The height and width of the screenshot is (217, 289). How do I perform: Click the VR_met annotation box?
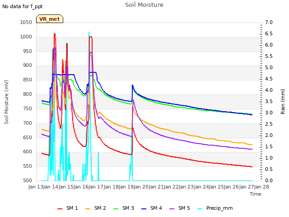[50, 19]
